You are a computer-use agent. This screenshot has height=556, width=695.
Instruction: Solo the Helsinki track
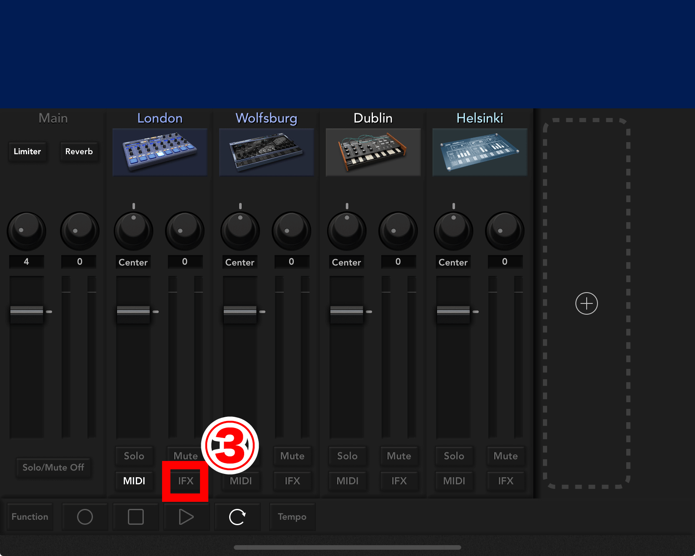click(454, 456)
